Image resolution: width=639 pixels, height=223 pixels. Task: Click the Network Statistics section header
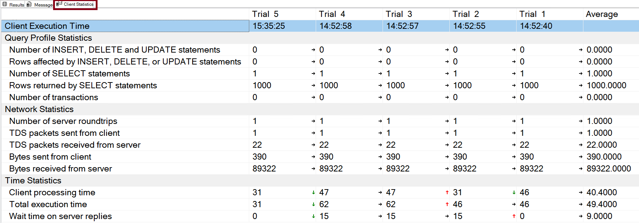pyautogui.click(x=39, y=109)
